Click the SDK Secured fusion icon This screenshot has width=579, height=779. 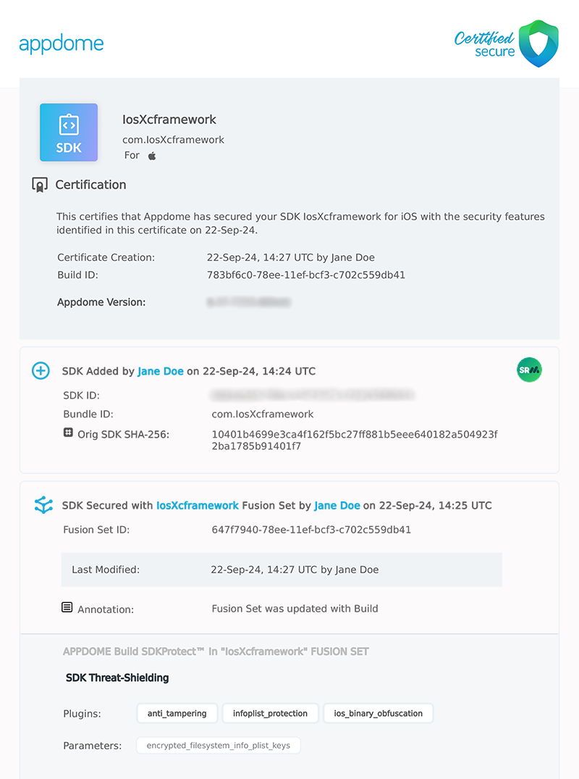43,505
